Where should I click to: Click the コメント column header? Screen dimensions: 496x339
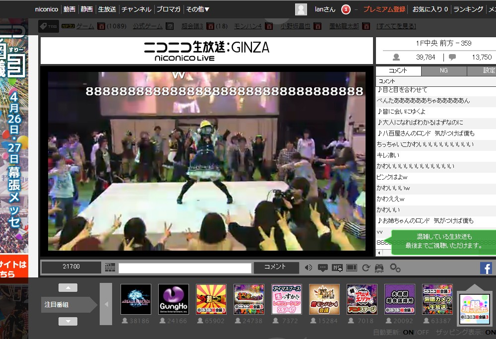pyautogui.click(x=435, y=81)
